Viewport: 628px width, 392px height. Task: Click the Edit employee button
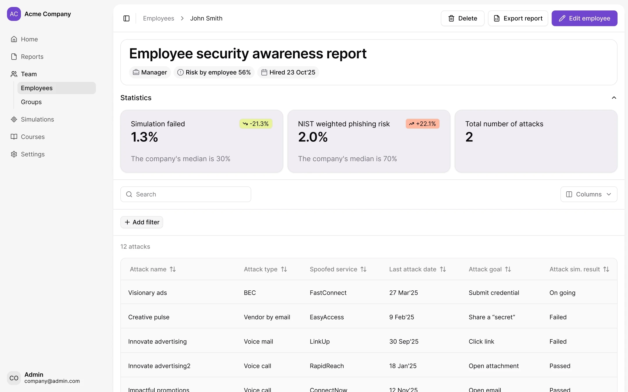(584, 18)
